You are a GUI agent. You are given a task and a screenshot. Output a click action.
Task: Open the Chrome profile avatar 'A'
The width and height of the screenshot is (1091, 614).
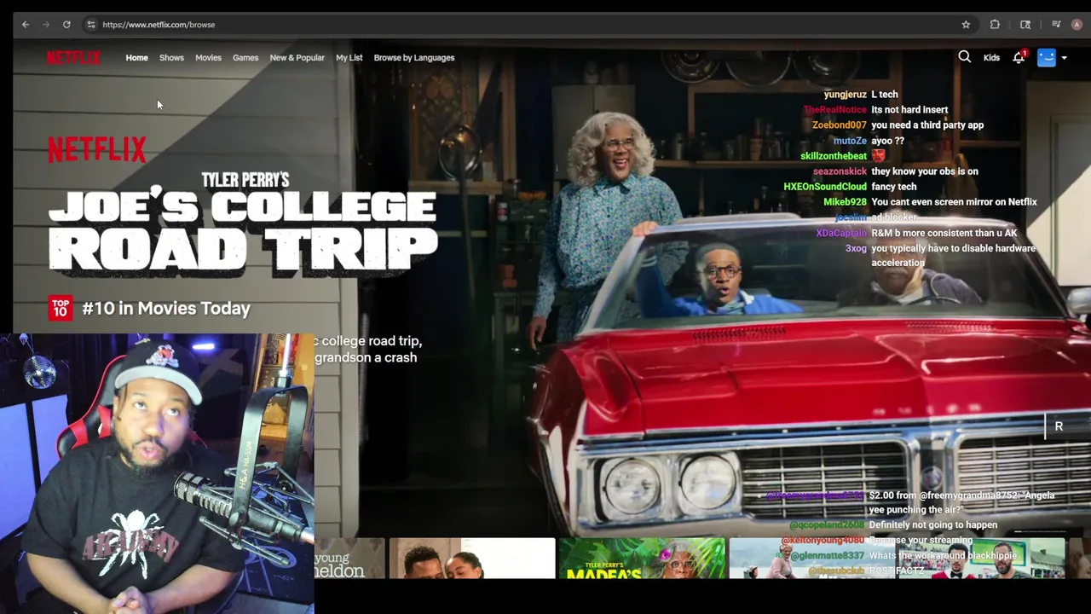point(1077,25)
